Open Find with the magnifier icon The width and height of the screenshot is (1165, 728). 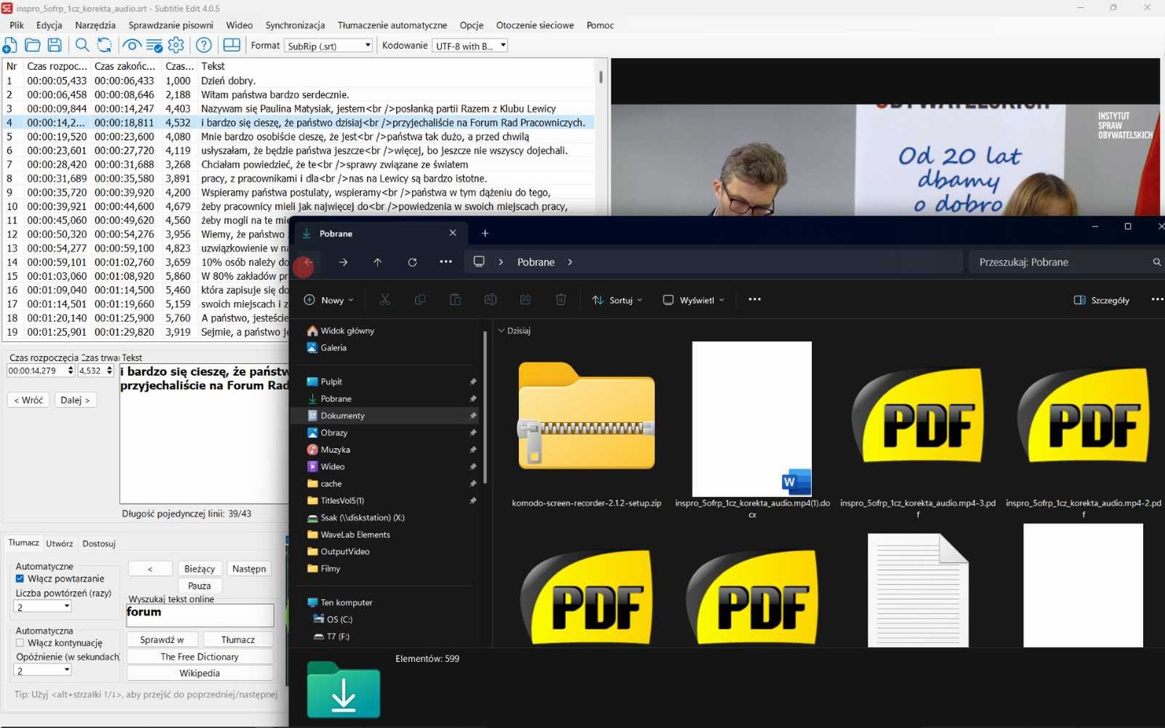(82, 45)
